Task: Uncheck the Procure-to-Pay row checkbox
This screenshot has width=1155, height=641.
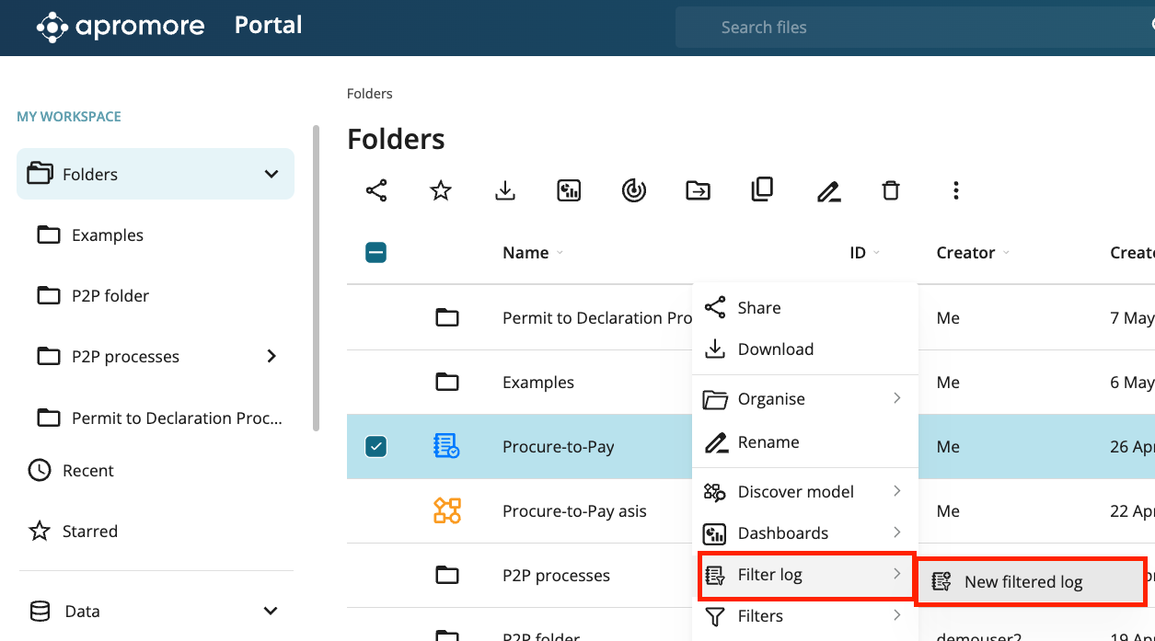Action: [x=375, y=447]
